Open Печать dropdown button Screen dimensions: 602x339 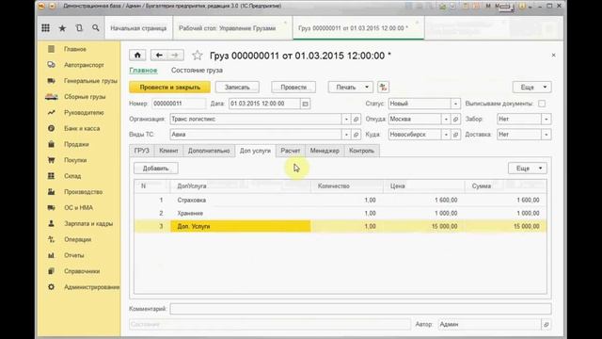click(x=351, y=88)
